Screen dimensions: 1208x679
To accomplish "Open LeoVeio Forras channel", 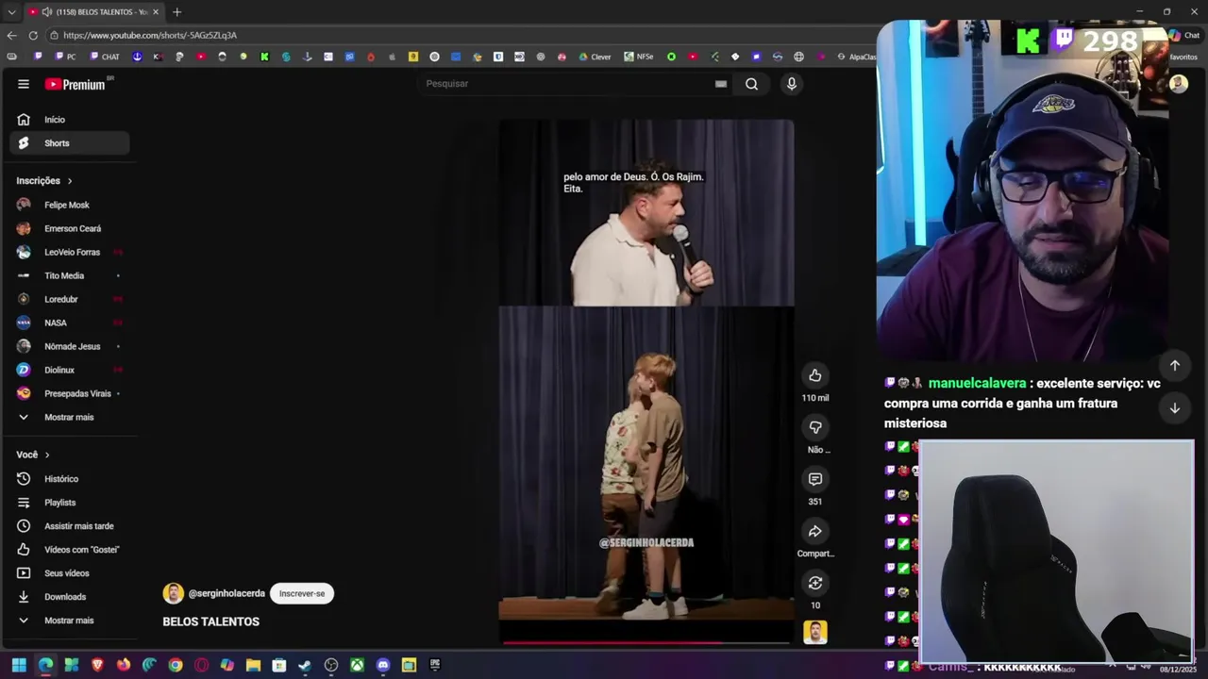I will tap(70, 252).
